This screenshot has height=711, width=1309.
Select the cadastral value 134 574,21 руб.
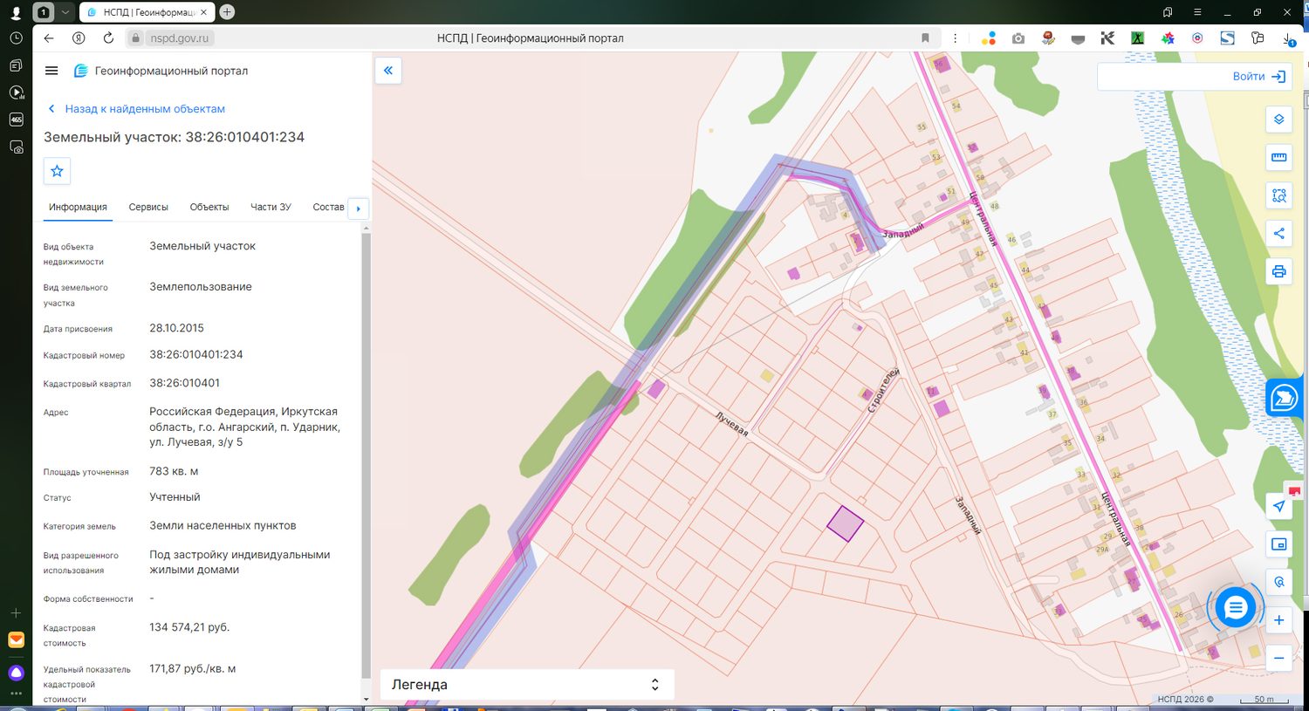point(189,627)
